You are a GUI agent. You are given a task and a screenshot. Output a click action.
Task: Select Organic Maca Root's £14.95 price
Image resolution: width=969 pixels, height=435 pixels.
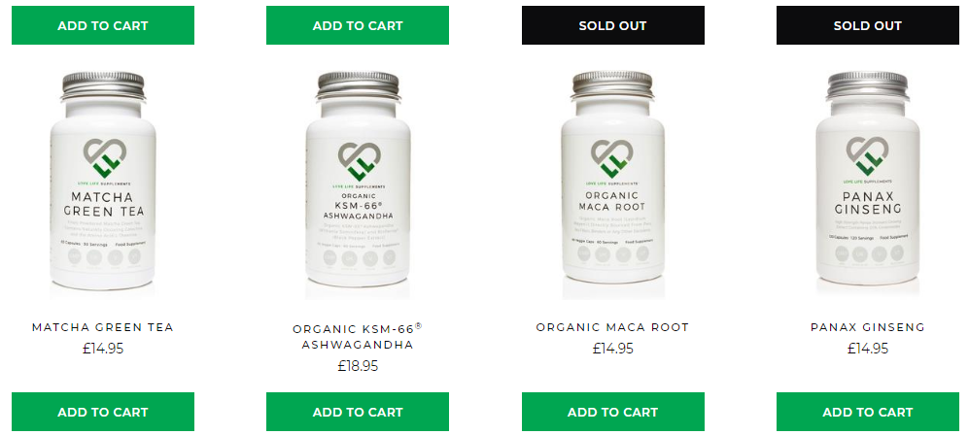612,349
